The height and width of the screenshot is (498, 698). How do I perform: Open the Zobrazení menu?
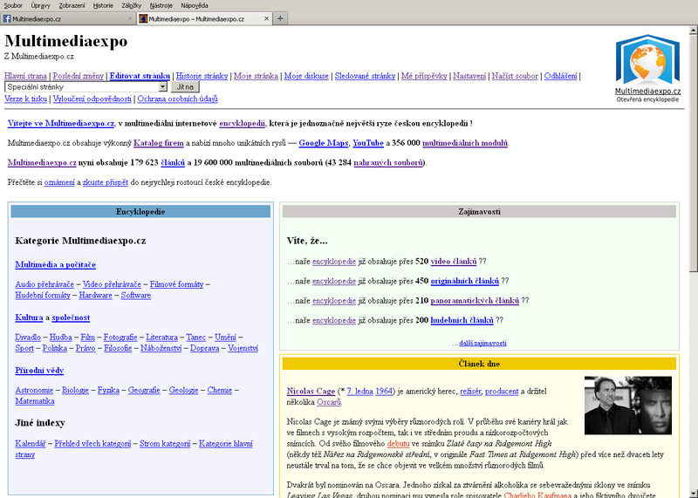pos(72,5)
